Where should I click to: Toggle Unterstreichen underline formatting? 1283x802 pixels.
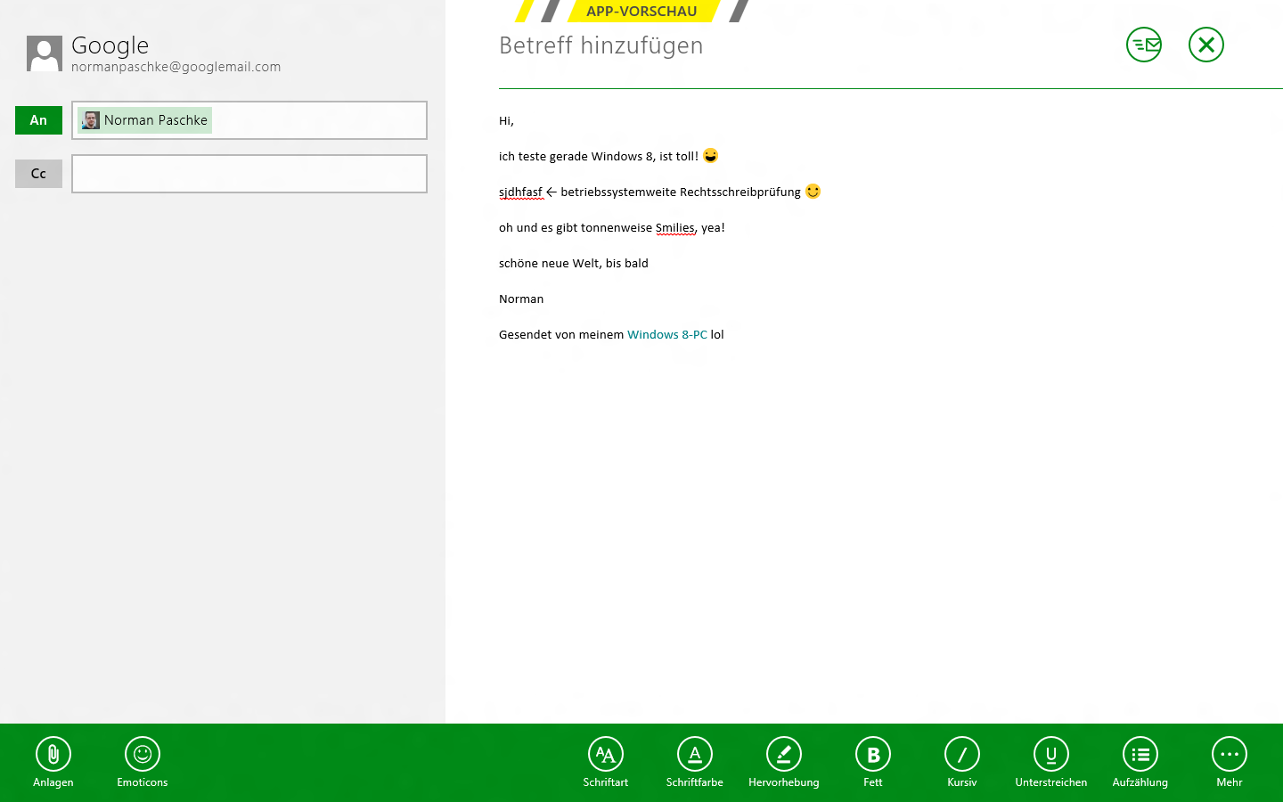click(1051, 763)
